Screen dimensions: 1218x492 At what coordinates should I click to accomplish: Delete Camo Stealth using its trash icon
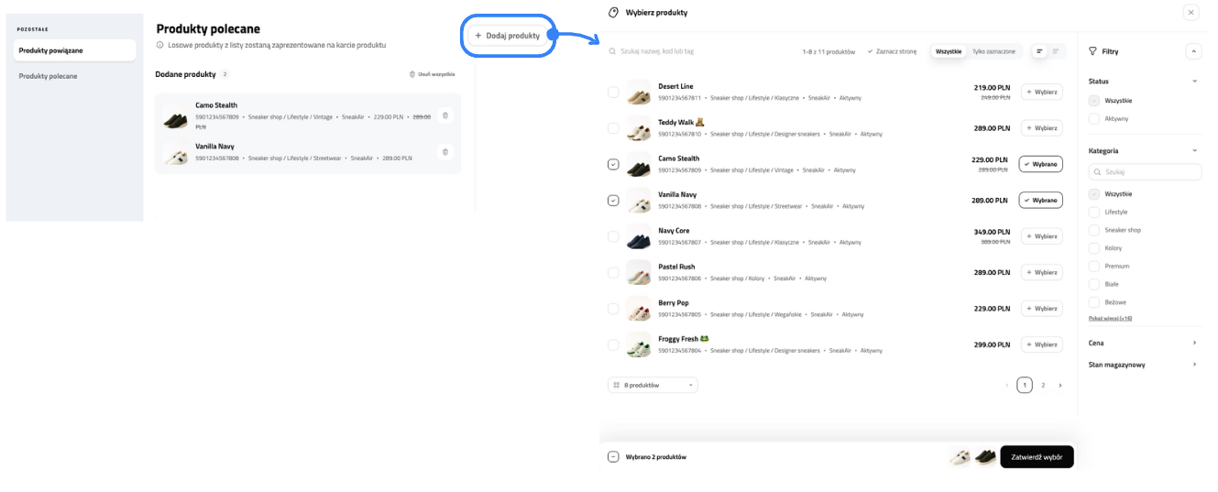[x=445, y=115]
